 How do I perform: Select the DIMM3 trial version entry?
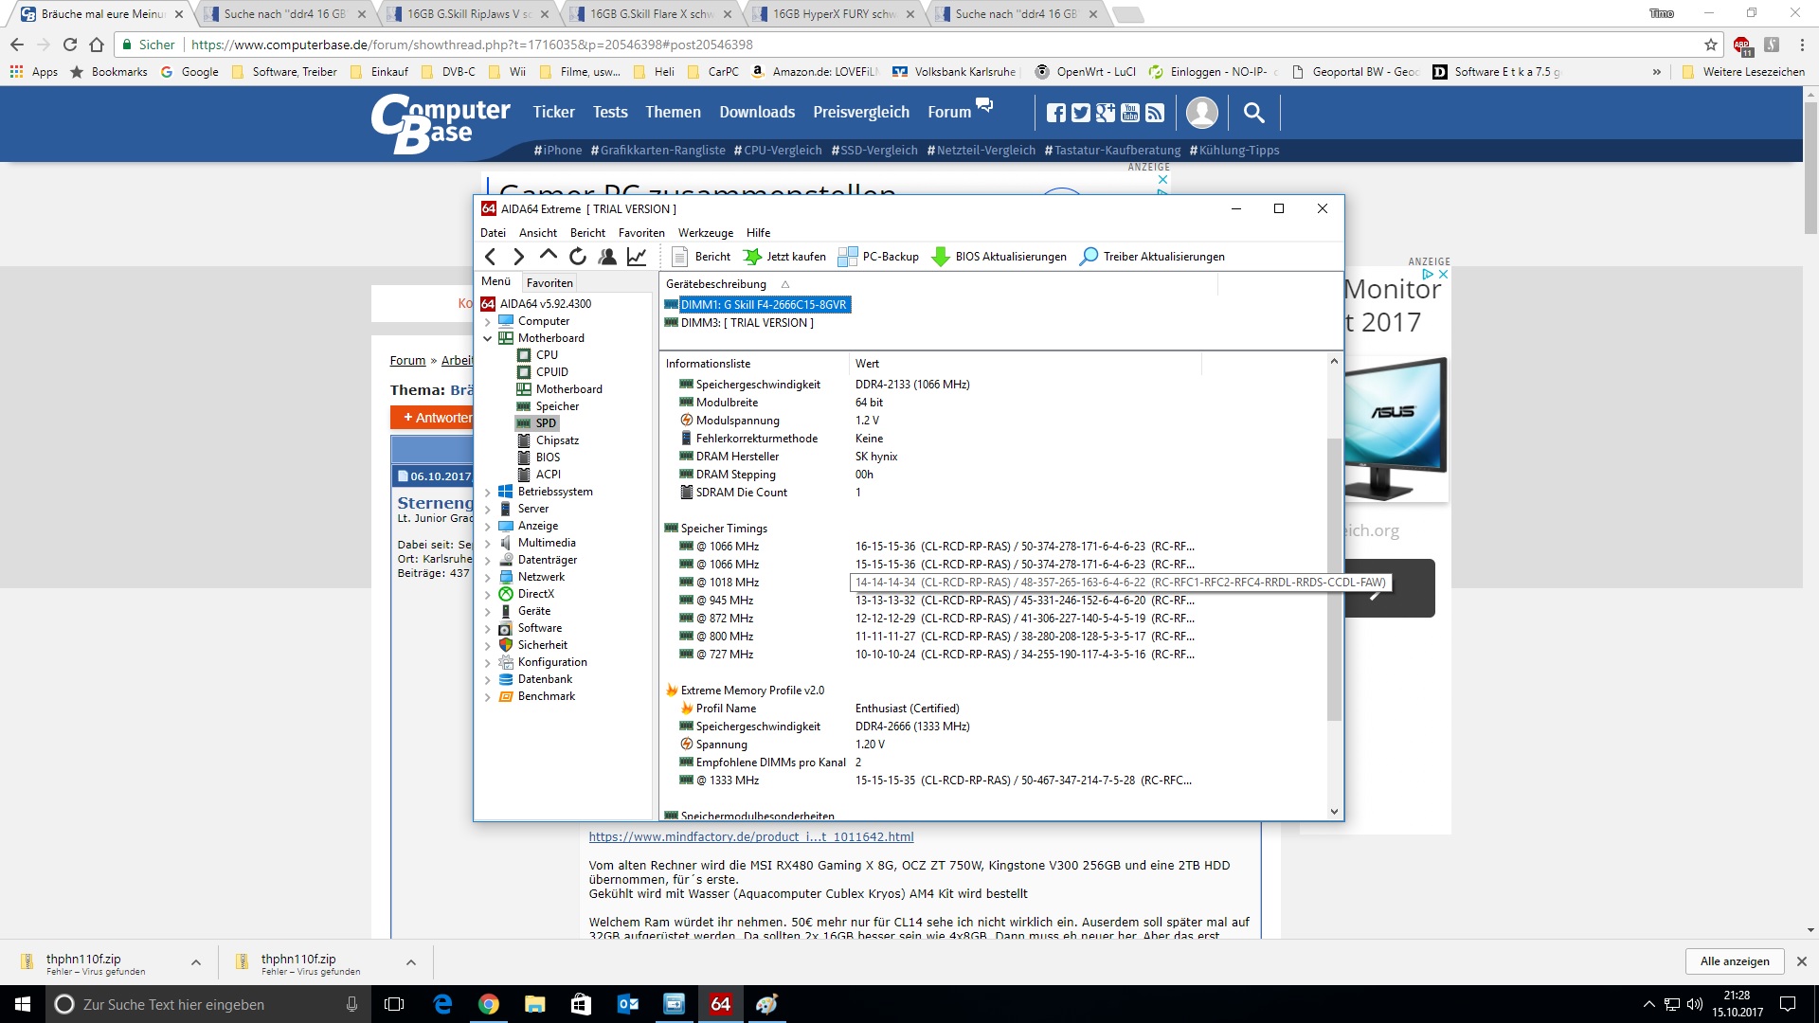[x=747, y=323]
